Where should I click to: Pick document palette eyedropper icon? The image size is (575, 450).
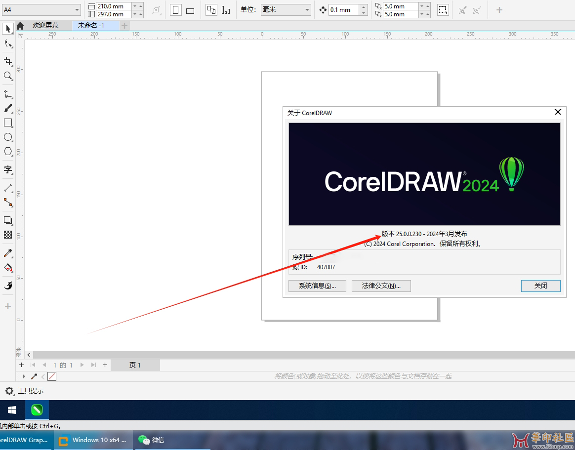(34, 376)
